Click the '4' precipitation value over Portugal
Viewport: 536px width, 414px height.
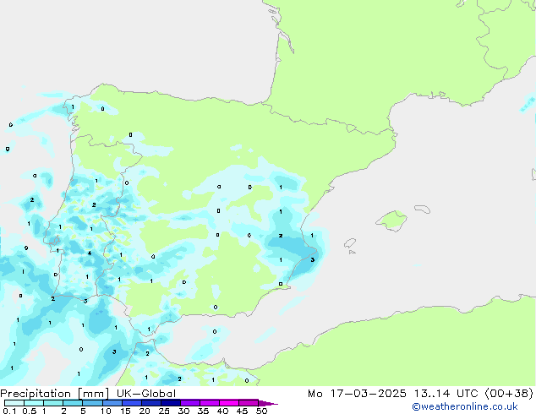90,253
